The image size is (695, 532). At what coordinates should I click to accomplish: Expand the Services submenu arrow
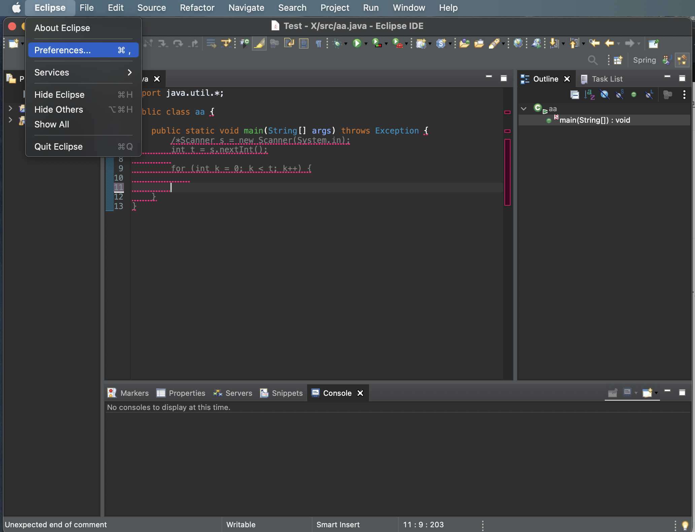(x=130, y=72)
